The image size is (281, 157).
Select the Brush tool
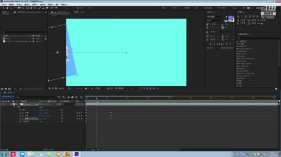[x=39, y=8]
